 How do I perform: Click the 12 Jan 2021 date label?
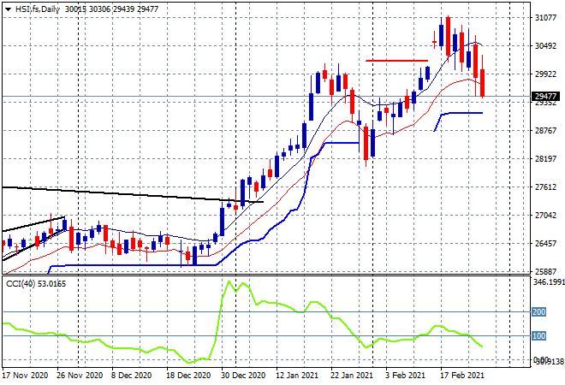point(297,376)
